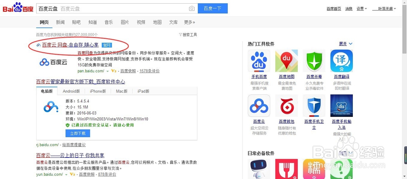
Task: Select the iPhone版 download tab
Action: coord(98,91)
